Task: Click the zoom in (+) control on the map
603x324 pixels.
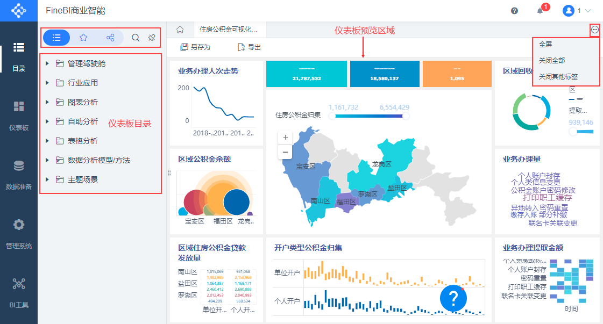Action: 285,137
